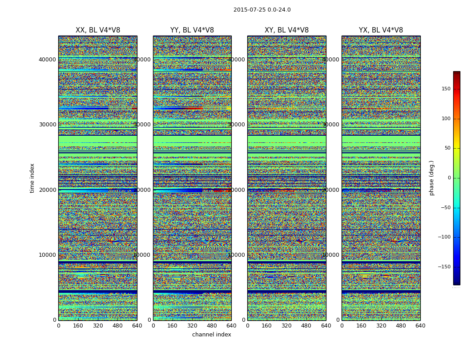The height and width of the screenshot is (356, 467).
Task: Click the 10000 y-tick of XX panel
Action: coord(47,255)
